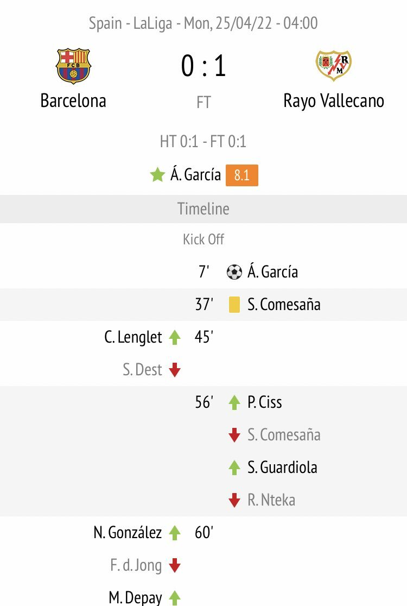
Task: Open the Timeline section header
Action: click(203, 209)
